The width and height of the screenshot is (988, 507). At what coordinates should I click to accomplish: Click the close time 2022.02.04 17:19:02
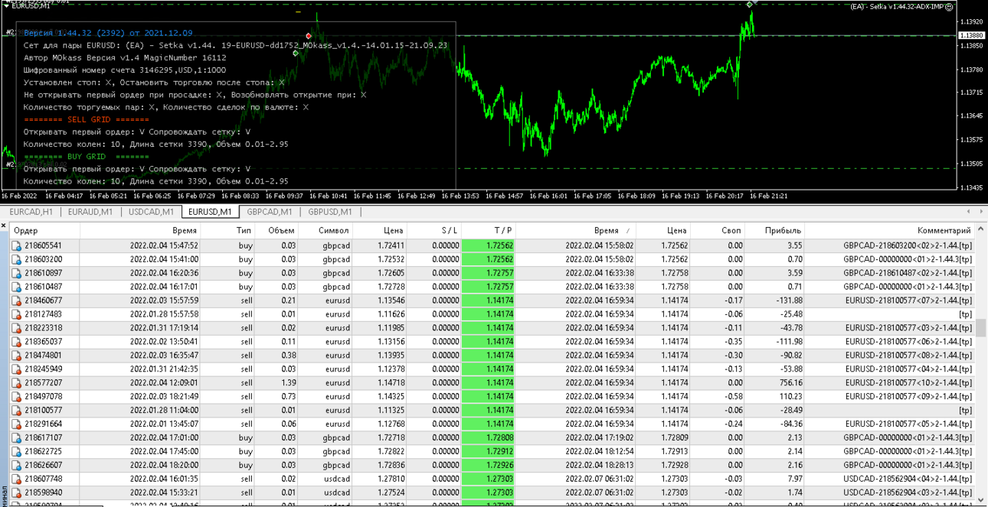pos(599,438)
